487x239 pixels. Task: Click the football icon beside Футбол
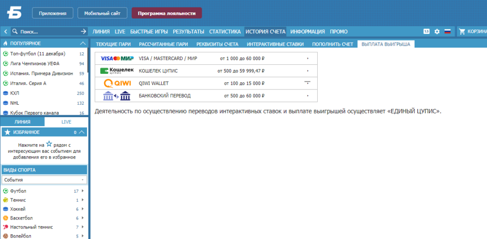tap(5, 191)
